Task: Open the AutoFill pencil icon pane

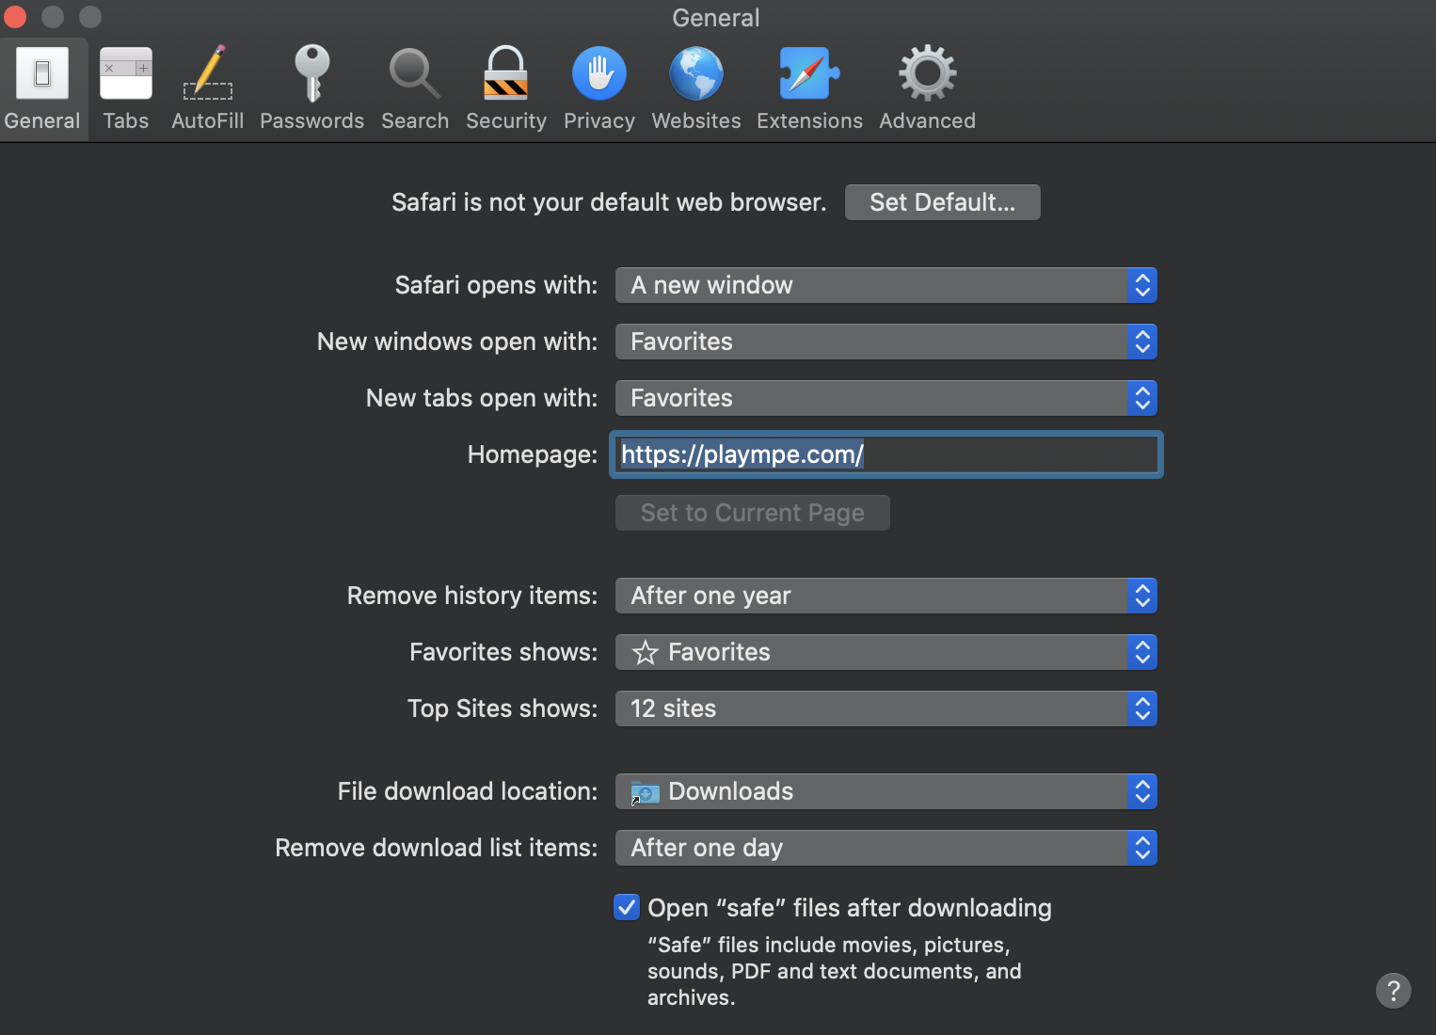Action: click(207, 89)
